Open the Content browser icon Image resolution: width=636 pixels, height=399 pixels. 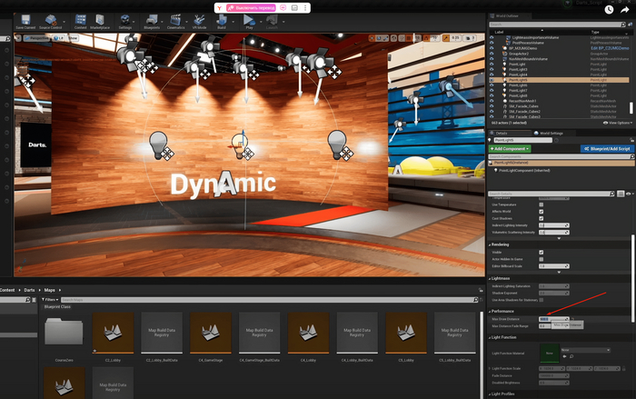coord(80,20)
